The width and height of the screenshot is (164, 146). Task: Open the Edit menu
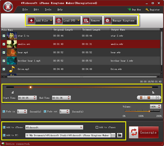tap(36, 10)
